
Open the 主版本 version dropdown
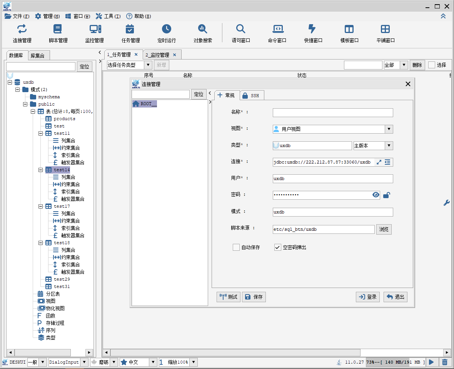coord(389,146)
